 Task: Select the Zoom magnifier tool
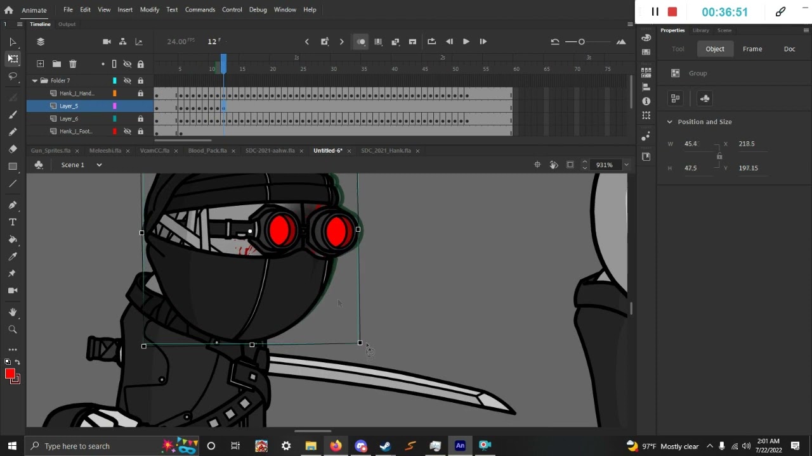(13, 329)
